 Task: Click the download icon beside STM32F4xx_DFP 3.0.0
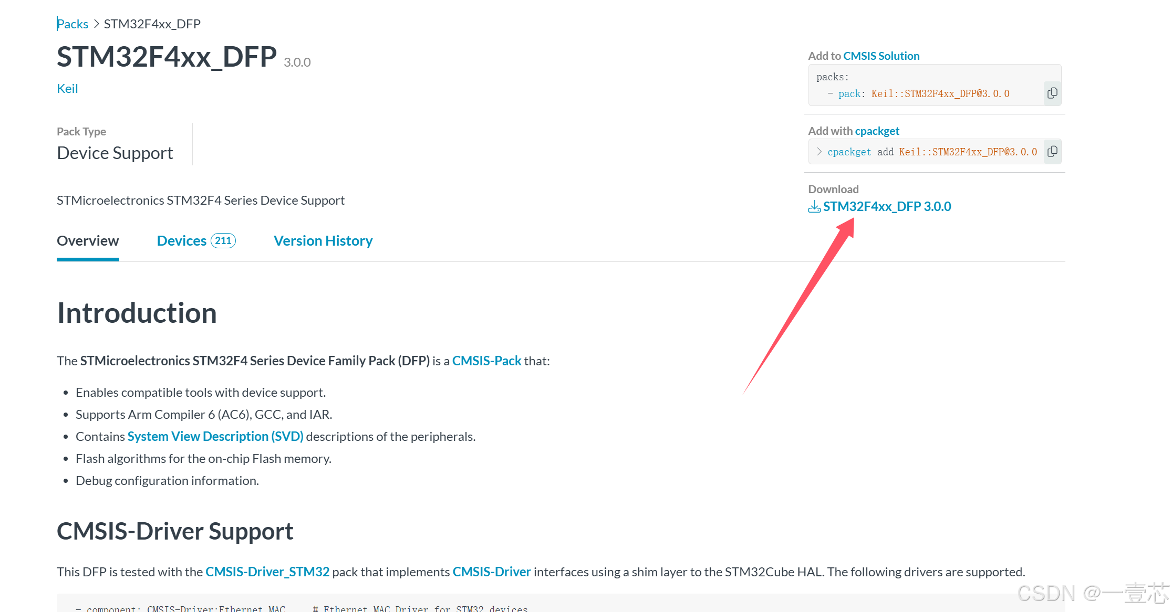(x=814, y=207)
